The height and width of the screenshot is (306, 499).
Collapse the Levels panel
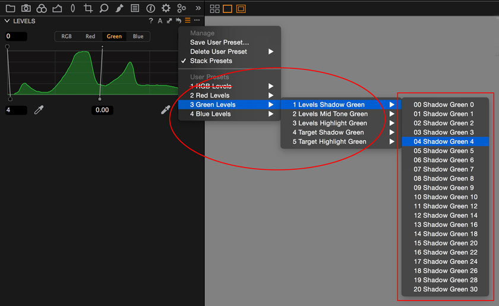click(x=7, y=21)
